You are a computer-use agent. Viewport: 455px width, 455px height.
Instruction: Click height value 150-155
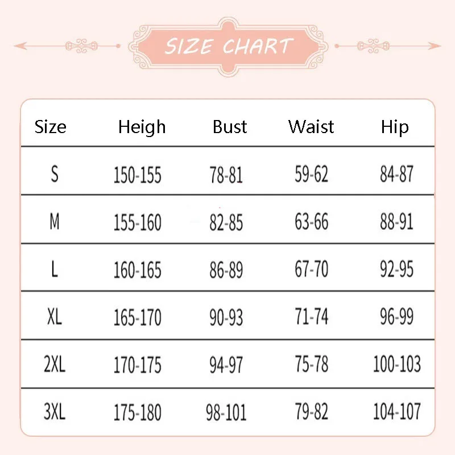137,175
